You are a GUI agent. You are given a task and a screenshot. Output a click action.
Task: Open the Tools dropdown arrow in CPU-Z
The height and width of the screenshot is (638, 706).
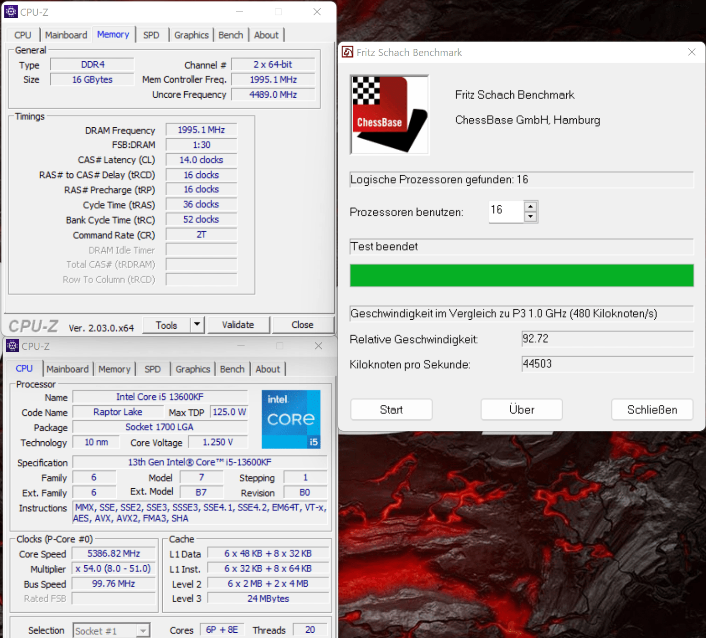(197, 325)
